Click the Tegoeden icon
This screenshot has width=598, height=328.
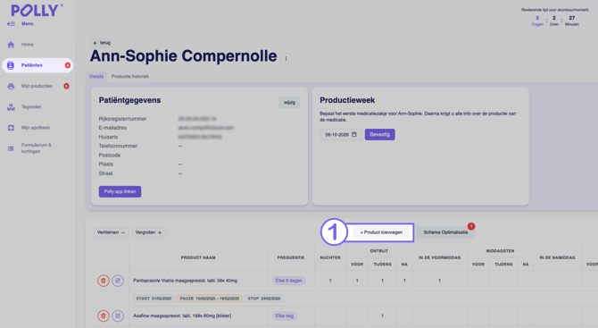[x=11, y=107]
